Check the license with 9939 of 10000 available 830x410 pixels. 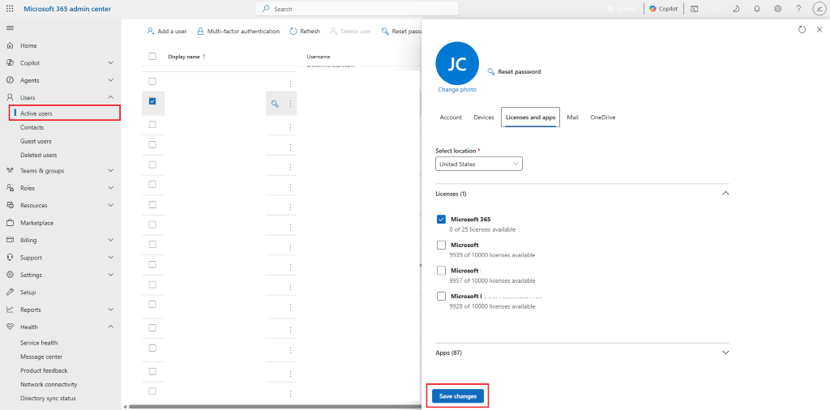coord(442,245)
